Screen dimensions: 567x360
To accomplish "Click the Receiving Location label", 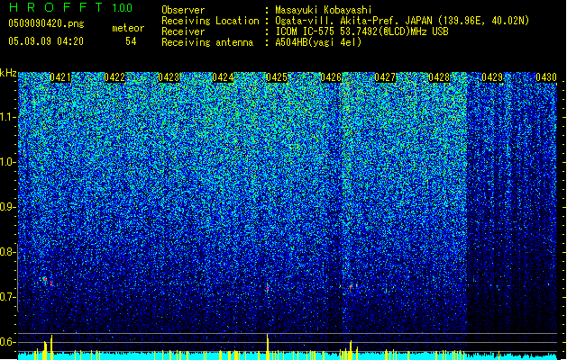I will 210,21.
